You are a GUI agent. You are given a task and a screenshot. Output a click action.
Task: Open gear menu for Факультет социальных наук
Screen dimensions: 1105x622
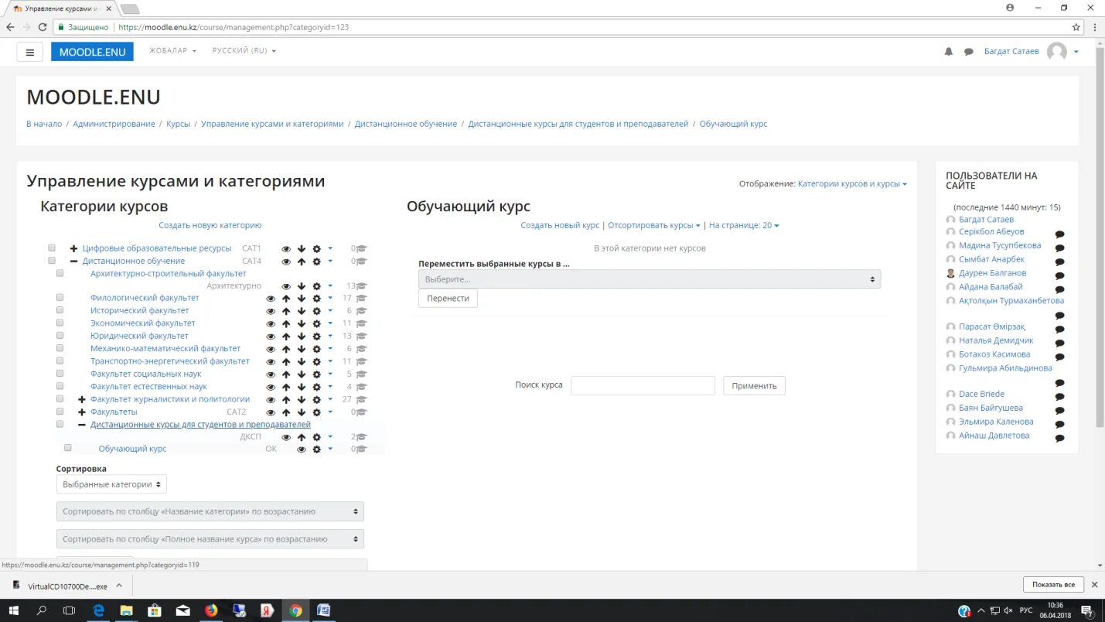tap(316, 375)
